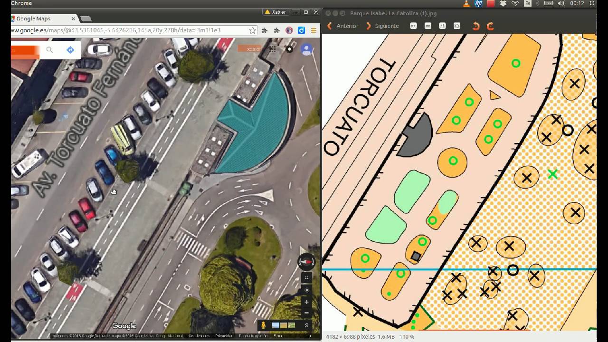The width and height of the screenshot is (608, 342).
Task: Show my location on the map
Action: click(x=307, y=290)
